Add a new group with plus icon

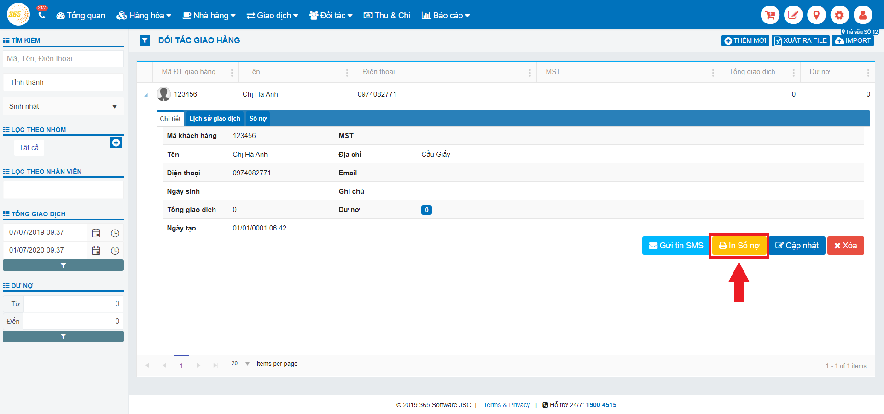coord(116,143)
